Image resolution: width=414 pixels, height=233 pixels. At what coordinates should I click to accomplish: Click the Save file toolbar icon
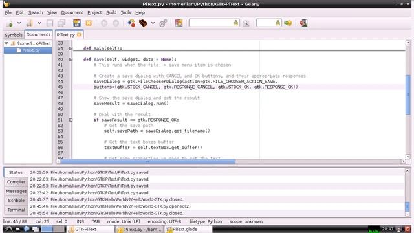pyautogui.click(x=50, y=23)
